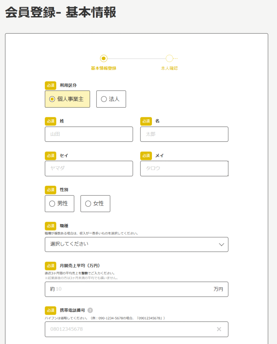Switch to the 基本情報登録 step label
The width and height of the screenshot is (277, 344).
[x=104, y=68]
